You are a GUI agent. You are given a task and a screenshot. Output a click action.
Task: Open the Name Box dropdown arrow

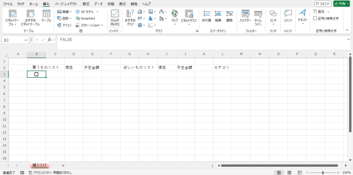(x=26, y=40)
